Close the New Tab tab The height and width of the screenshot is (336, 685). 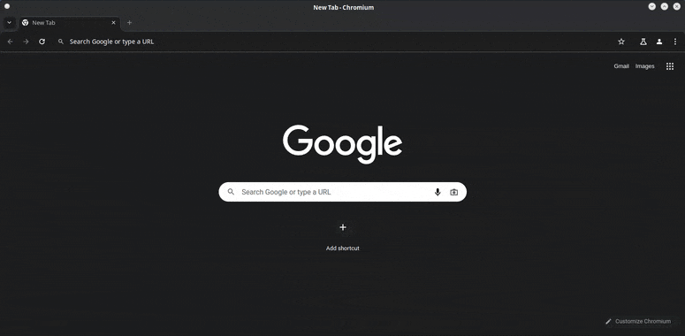(114, 23)
